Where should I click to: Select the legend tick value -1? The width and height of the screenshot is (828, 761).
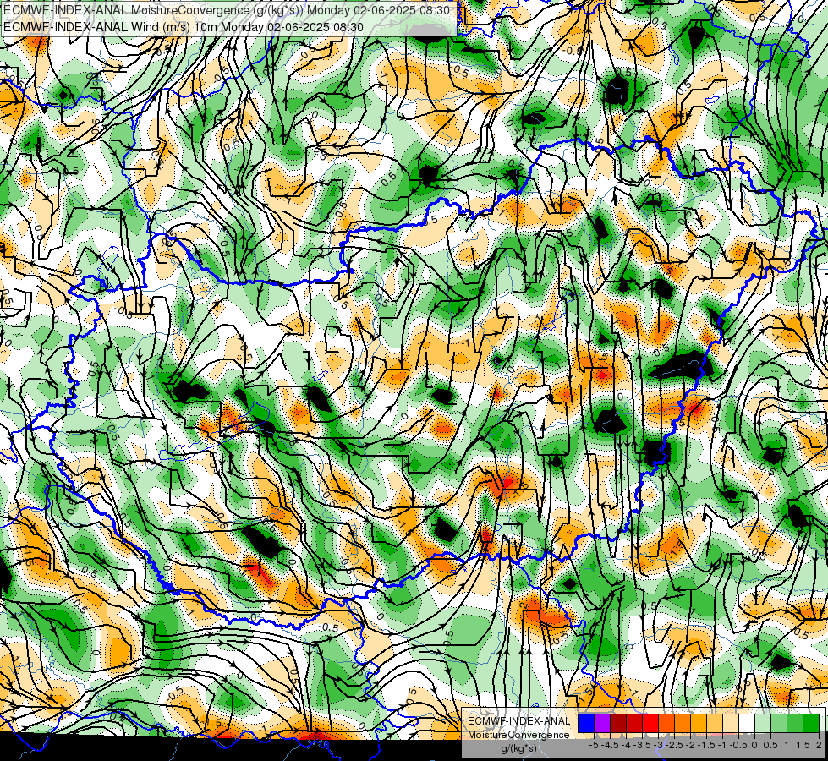click(x=722, y=745)
